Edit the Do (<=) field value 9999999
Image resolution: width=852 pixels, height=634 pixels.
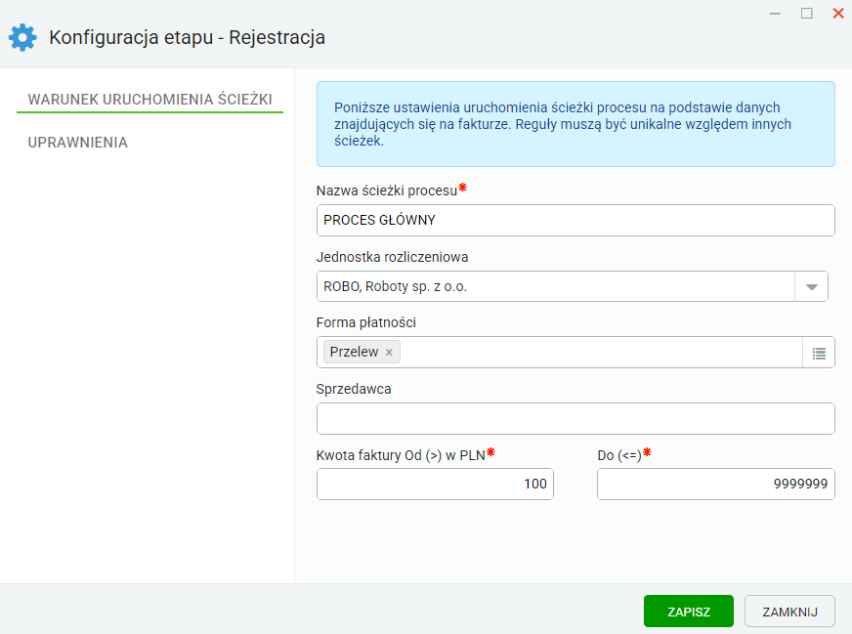[x=715, y=485]
